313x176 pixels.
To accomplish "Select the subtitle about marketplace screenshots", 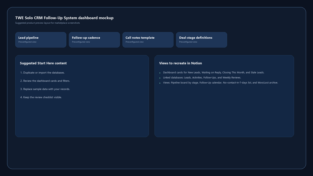I will [x=48, y=23].
